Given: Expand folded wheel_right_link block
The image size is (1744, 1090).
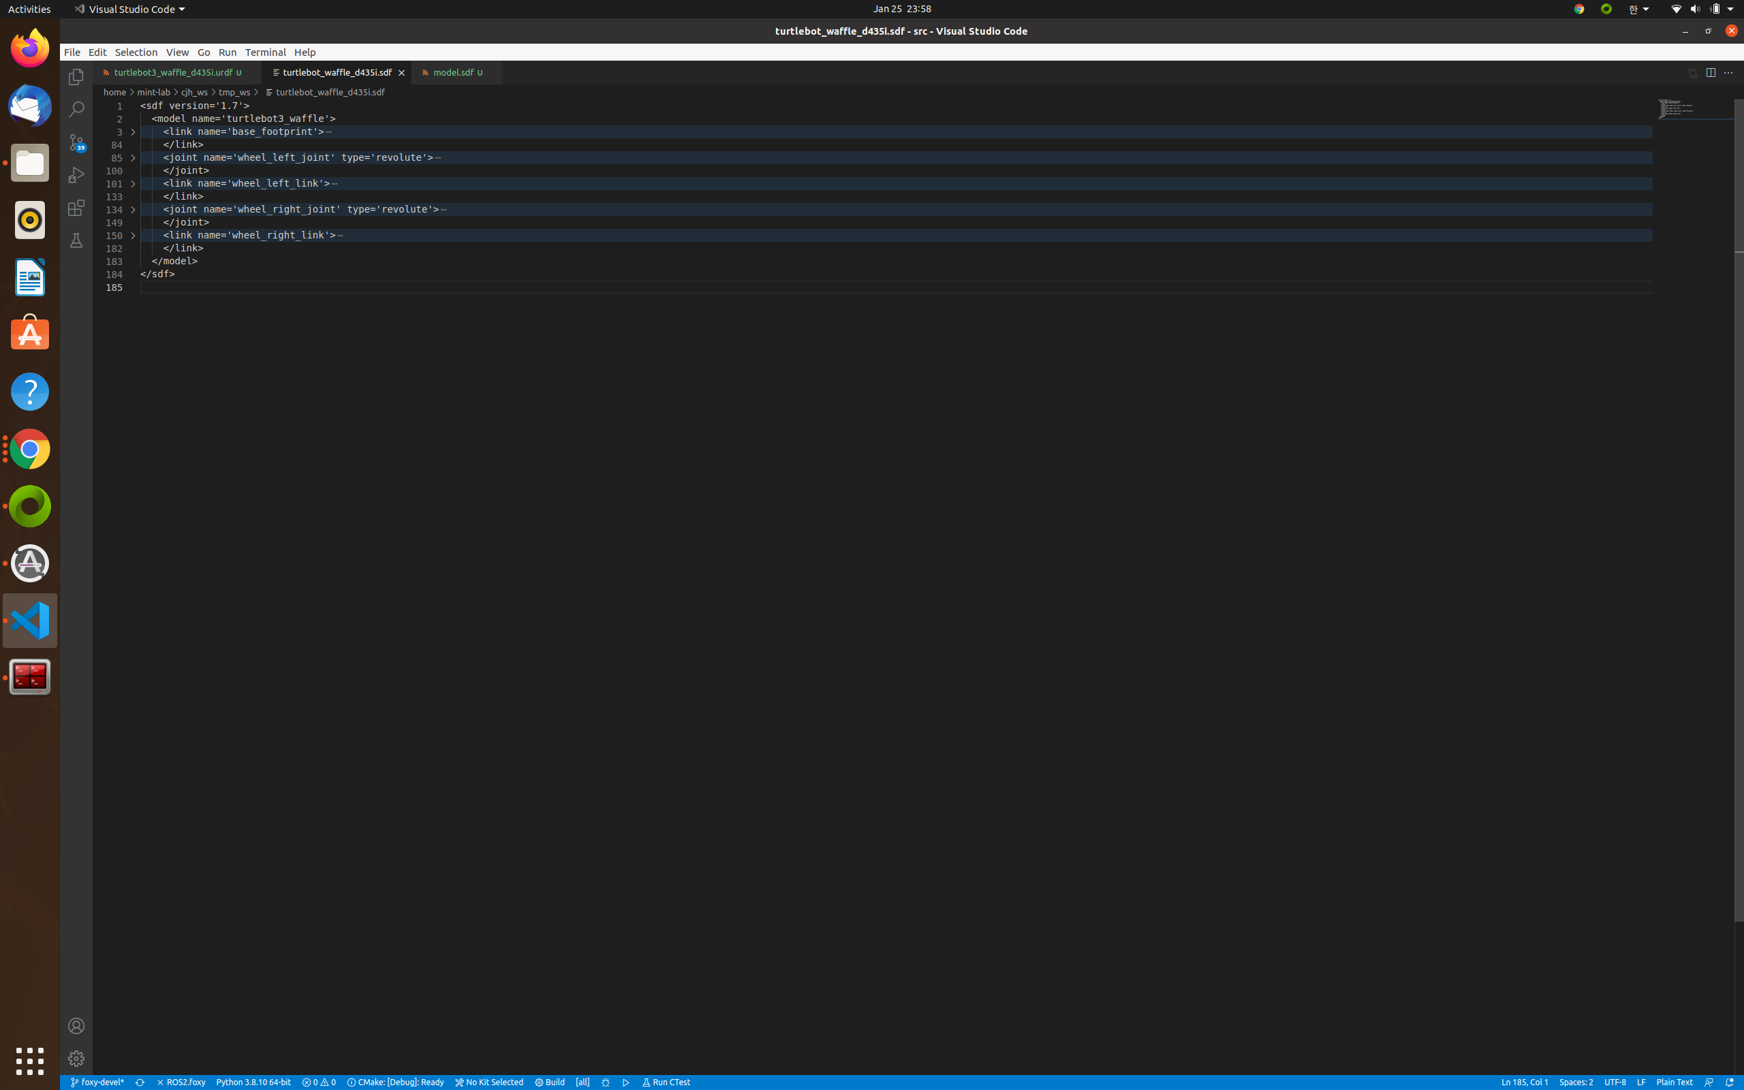Looking at the screenshot, I should 133,236.
